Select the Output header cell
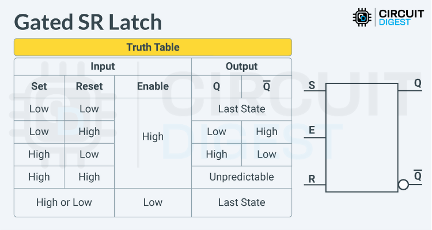 tap(241, 66)
